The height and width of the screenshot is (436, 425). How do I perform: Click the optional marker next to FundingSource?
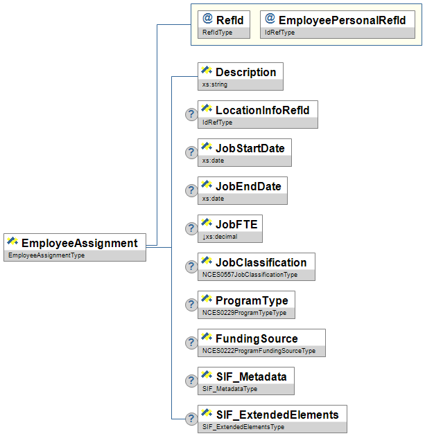click(191, 343)
